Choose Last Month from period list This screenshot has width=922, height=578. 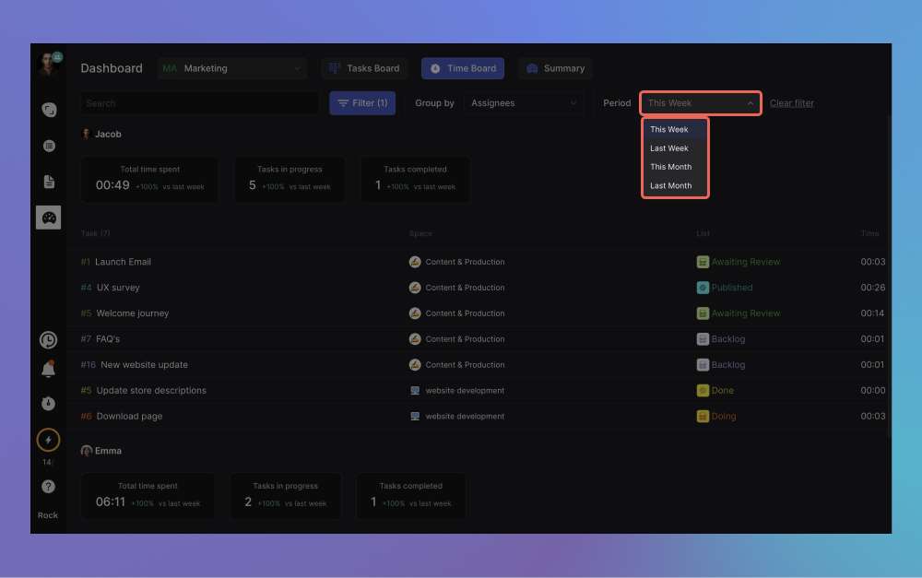(670, 186)
